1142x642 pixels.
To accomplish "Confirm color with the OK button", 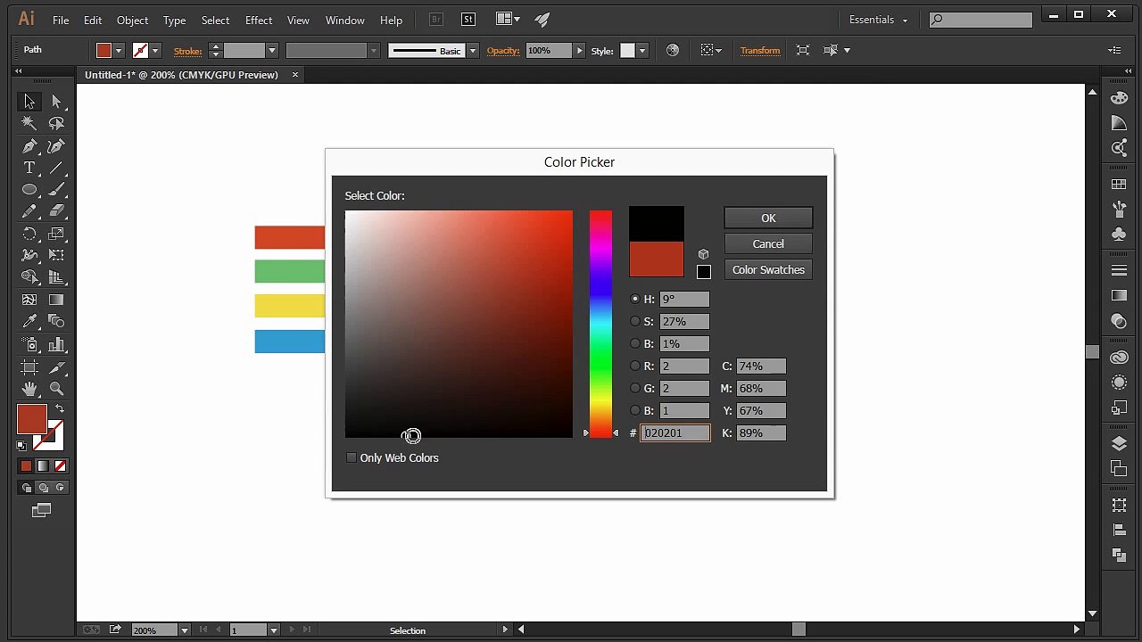I will (768, 218).
